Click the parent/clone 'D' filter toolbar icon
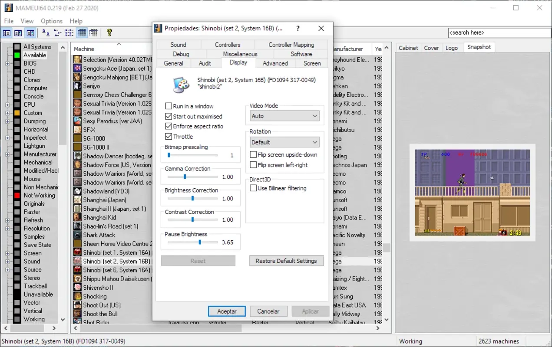 coord(45,33)
